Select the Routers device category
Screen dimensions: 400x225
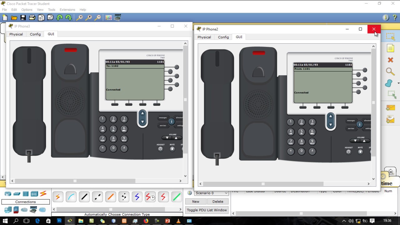[8, 194]
